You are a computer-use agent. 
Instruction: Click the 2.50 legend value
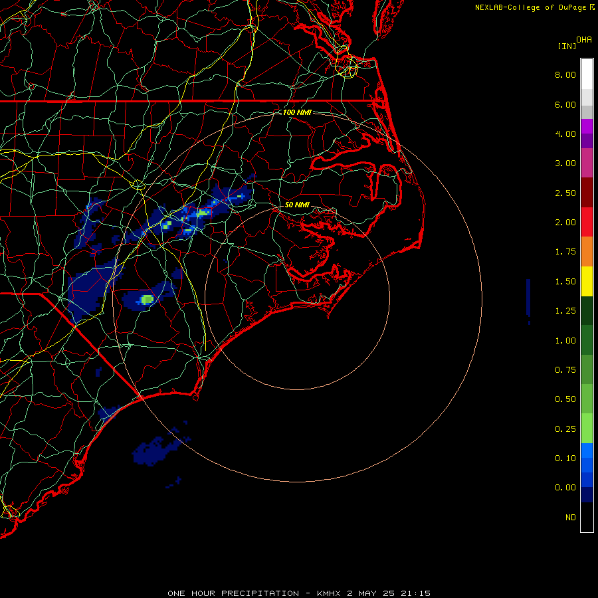[565, 193]
